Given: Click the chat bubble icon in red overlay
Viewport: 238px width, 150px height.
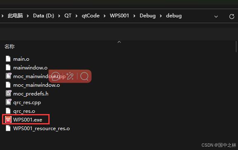Looking at the screenshot, I should click(x=55, y=76).
